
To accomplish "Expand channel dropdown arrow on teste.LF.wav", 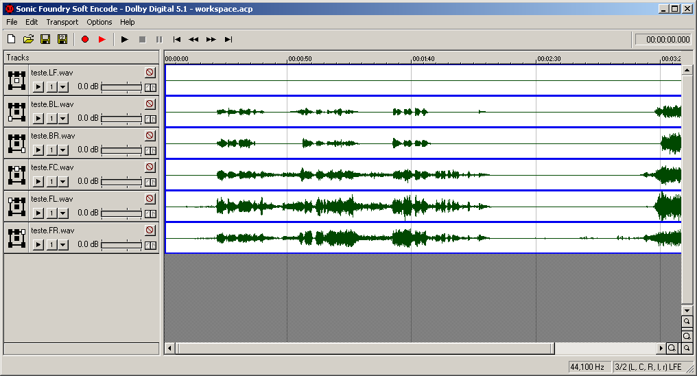I will click(63, 87).
